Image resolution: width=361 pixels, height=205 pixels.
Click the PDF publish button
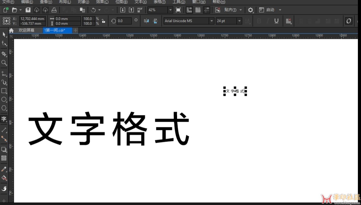coord(140,10)
